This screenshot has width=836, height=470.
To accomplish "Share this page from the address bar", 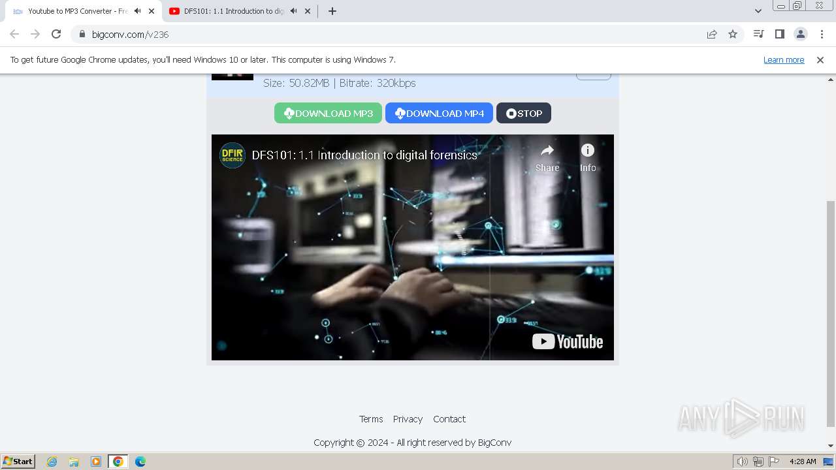I will click(712, 34).
